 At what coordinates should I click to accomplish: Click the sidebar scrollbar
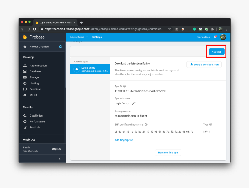[x=65, y=65]
